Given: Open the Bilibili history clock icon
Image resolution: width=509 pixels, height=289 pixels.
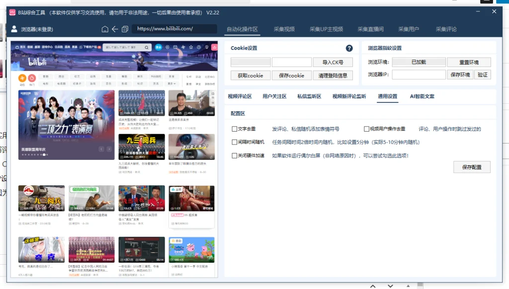Looking at the screenshot, I should tap(199, 47).
